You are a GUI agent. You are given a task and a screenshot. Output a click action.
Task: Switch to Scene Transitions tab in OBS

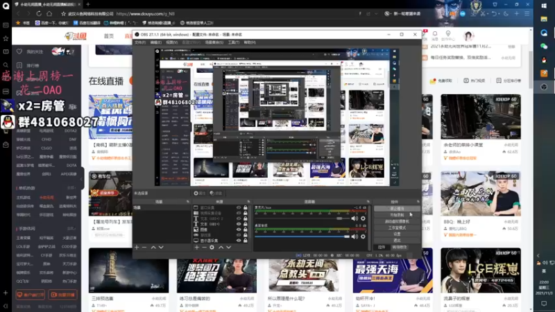tap(400, 248)
